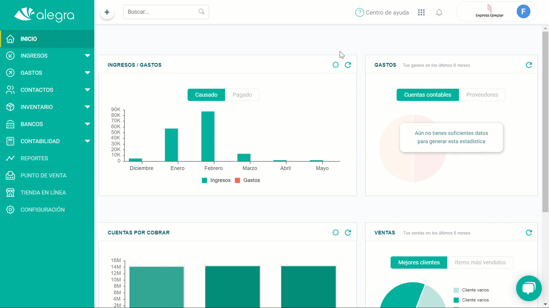Select Cuentas contables view

427,95
